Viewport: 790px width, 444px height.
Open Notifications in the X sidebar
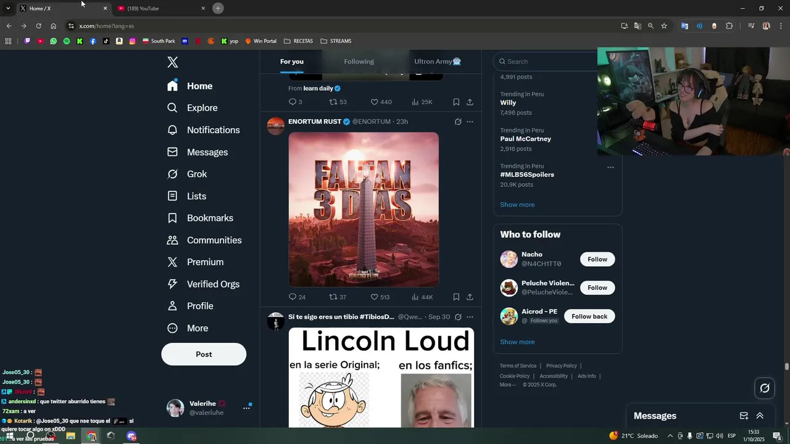point(203,130)
